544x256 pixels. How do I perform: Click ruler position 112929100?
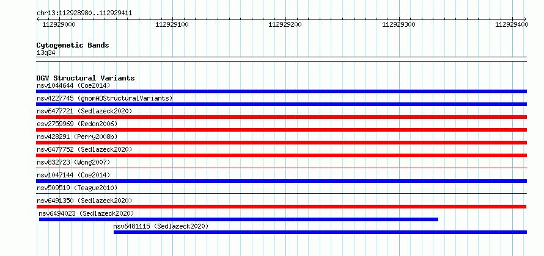(x=172, y=24)
